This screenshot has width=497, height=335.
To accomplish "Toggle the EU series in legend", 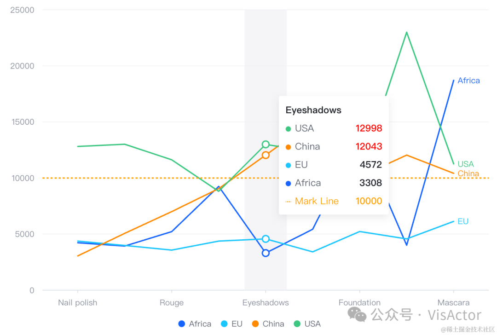I will point(231,324).
